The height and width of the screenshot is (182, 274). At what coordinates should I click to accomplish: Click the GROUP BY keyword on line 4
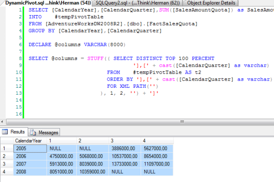(42, 31)
